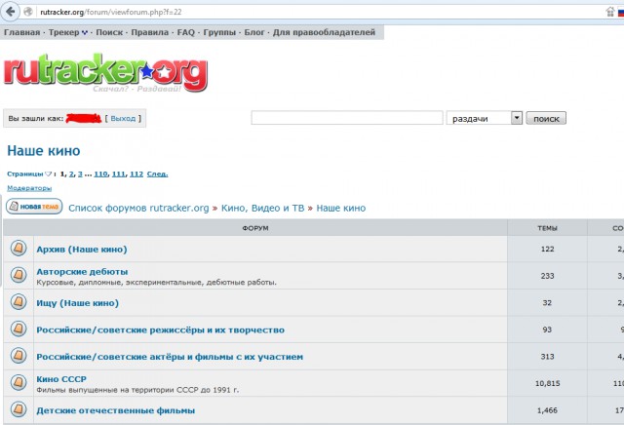Open the Ищу (Наше кино) forum
624x425 pixels.
(78, 303)
